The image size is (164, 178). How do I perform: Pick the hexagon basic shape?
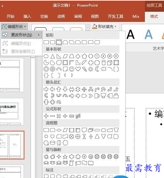(x=91, y=56)
